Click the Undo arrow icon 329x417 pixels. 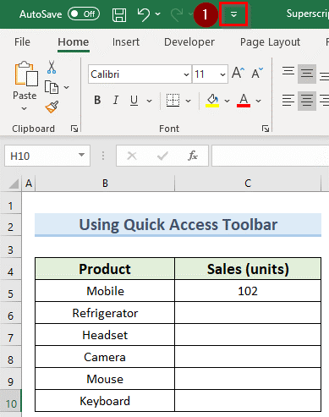(144, 14)
